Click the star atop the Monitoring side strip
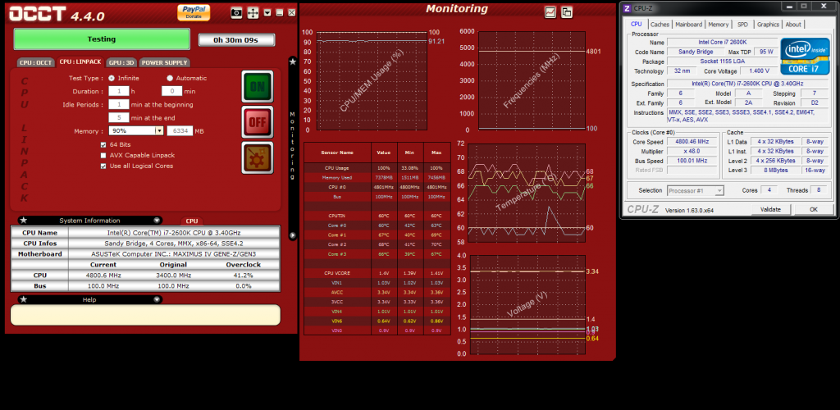The image size is (840, 410). coord(293,62)
